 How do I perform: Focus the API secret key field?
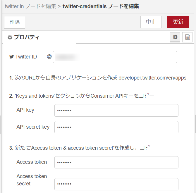(116, 127)
